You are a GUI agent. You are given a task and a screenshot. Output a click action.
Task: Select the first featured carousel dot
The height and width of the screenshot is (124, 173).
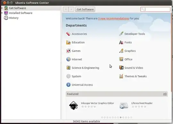pos(102,117)
